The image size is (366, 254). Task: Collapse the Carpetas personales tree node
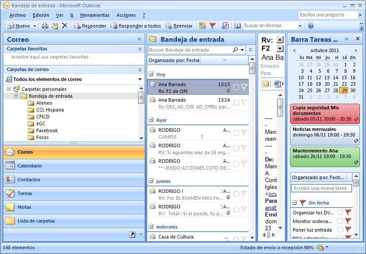[x=9, y=89]
